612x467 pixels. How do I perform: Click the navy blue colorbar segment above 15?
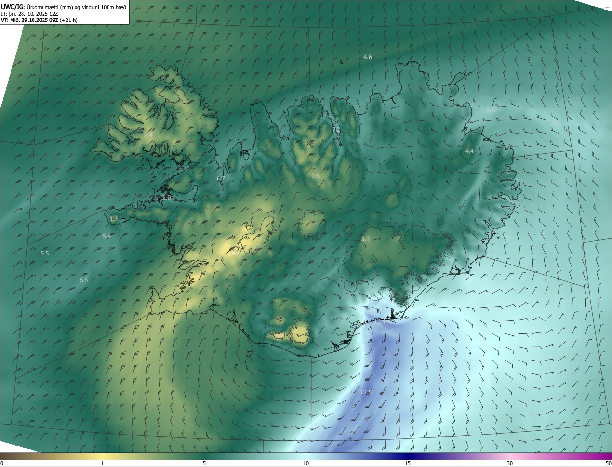(x=408, y=456)
